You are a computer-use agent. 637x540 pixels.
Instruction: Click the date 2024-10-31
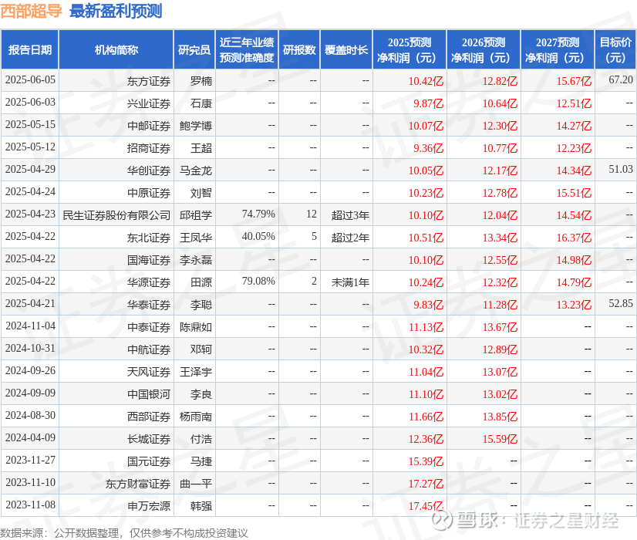tap(30, 348)
